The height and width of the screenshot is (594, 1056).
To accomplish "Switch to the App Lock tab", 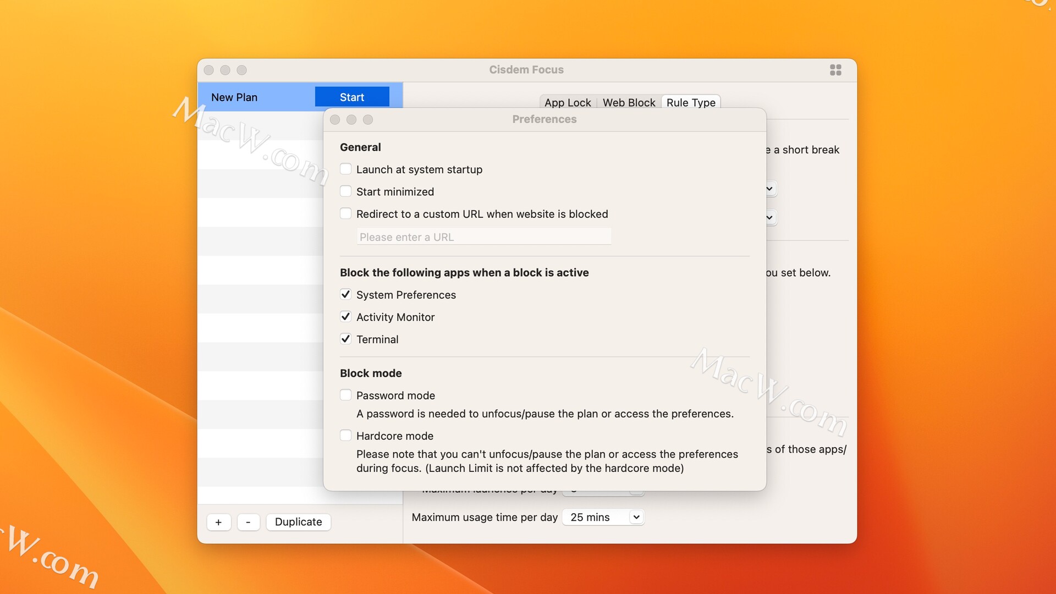I will (568, 102).
